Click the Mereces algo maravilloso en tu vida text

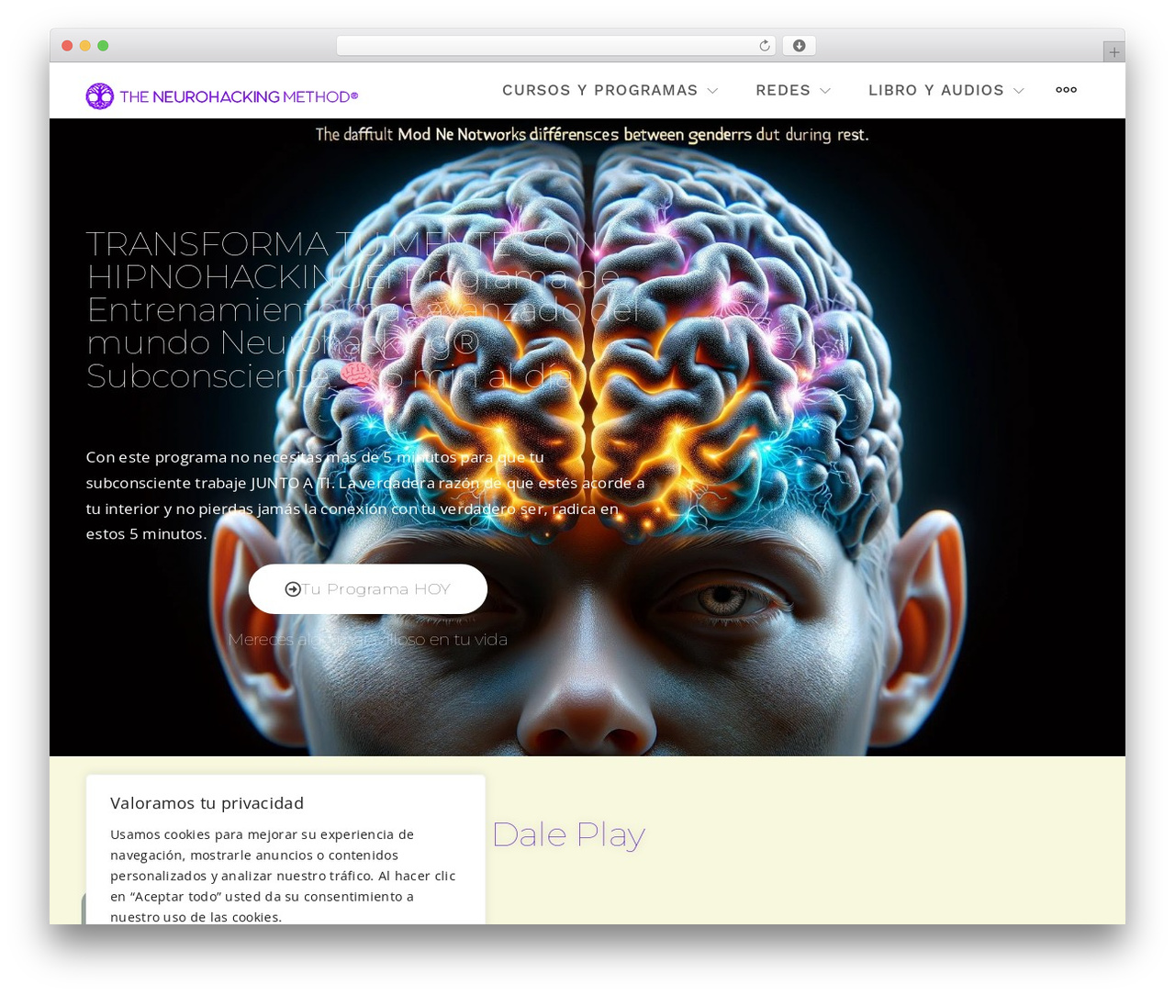coord(367,640)
